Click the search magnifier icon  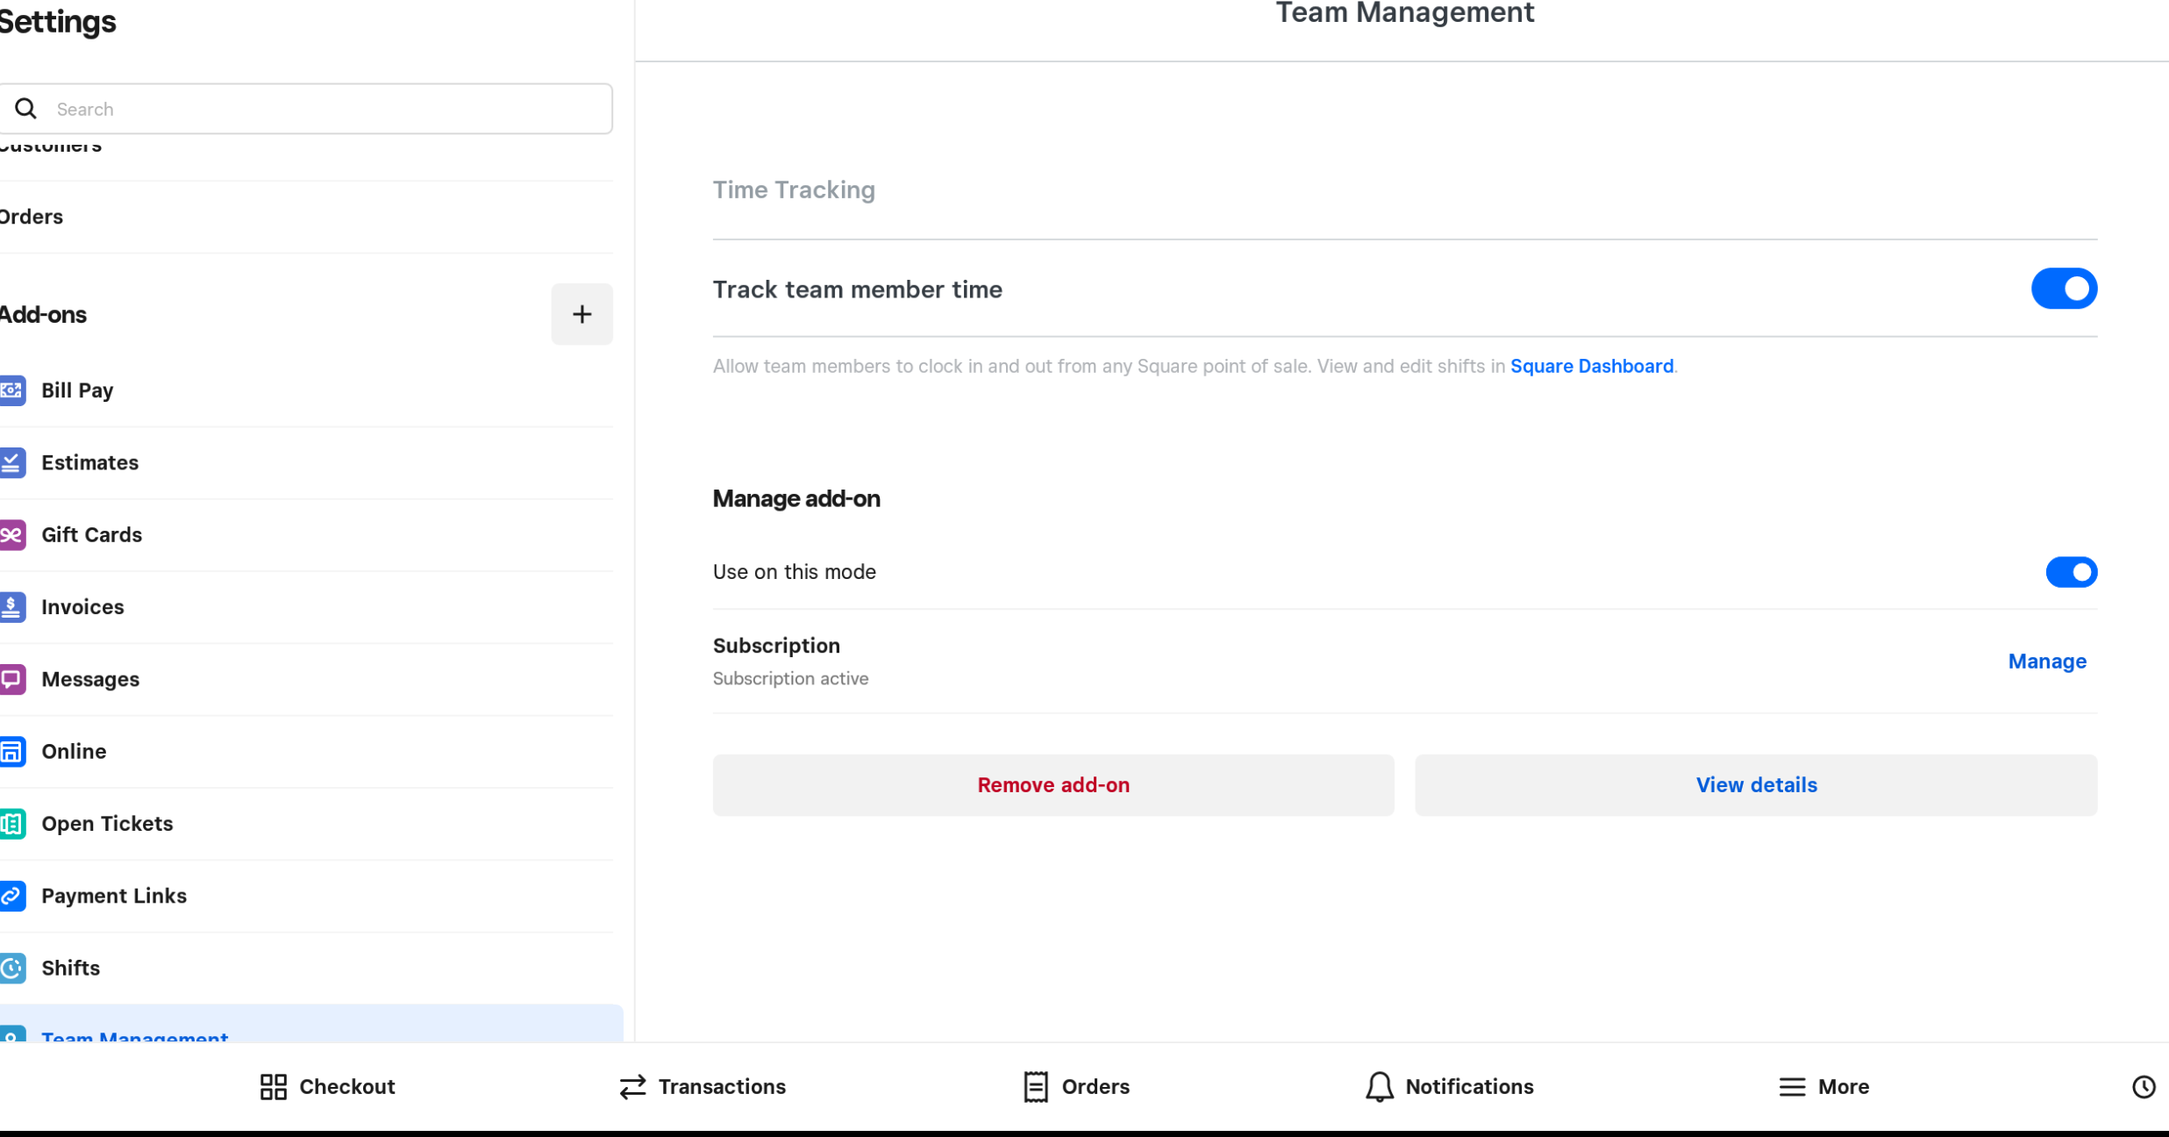(x=26, y=109)
